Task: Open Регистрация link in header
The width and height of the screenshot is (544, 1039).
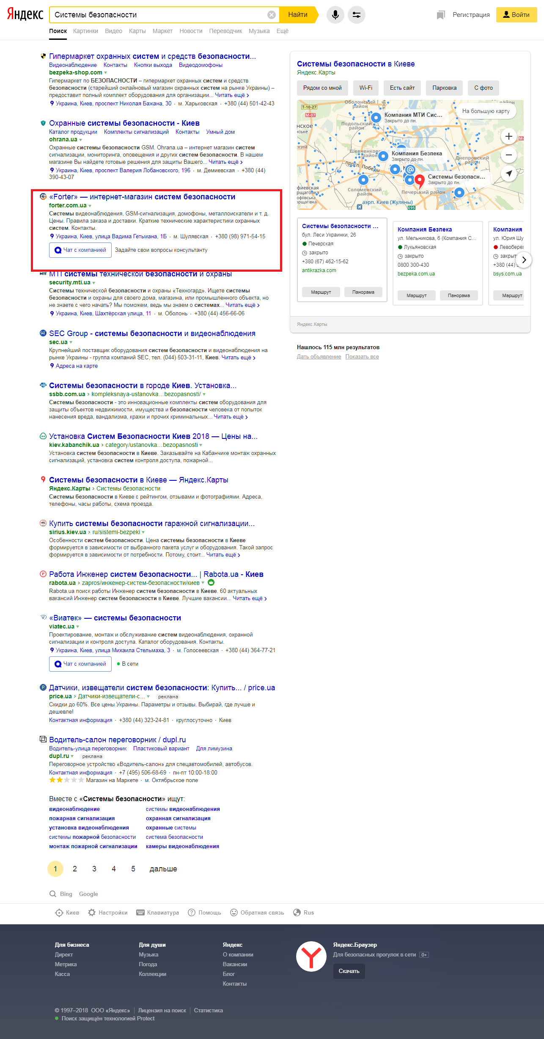Action: click(x=471, y=15)
